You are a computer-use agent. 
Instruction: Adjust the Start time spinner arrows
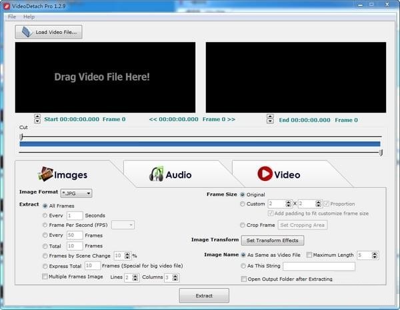37,119
